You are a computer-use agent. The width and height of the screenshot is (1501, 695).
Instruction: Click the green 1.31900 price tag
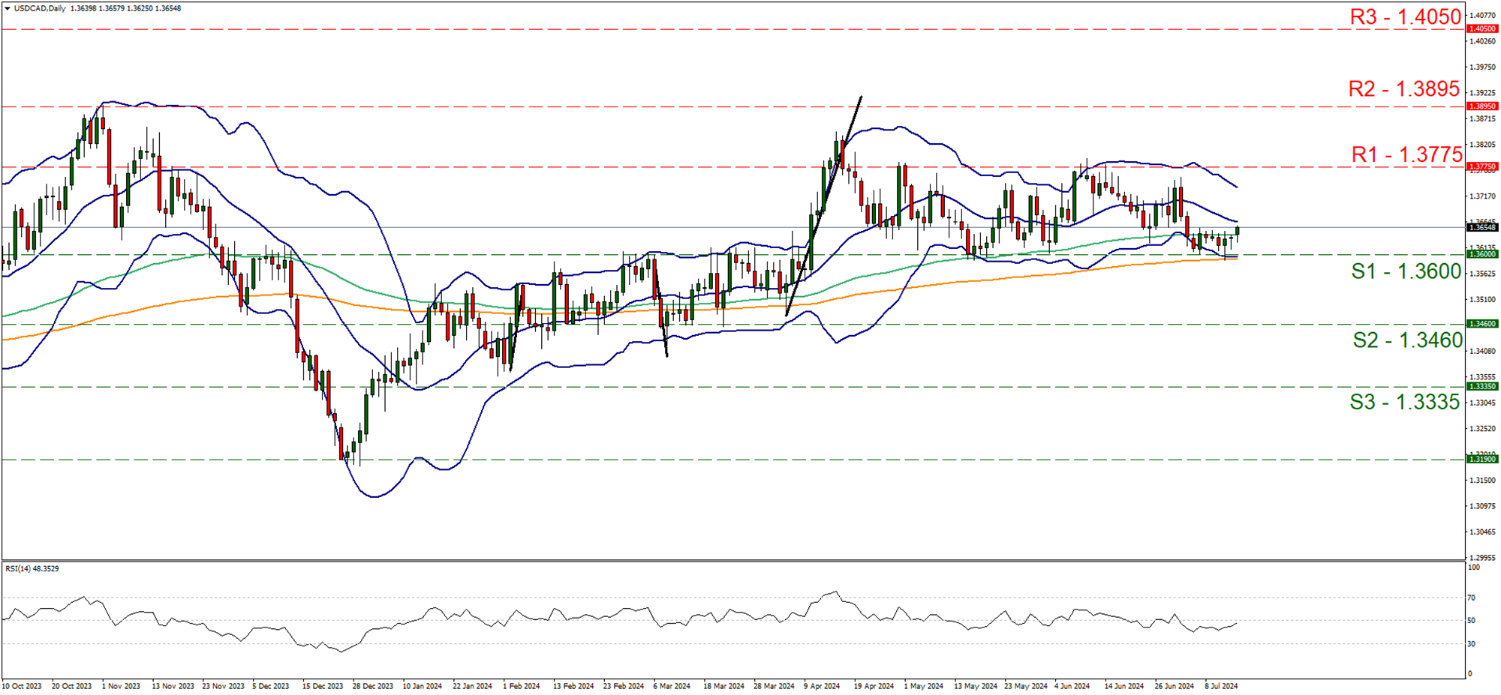click(x=1481, y=459)
